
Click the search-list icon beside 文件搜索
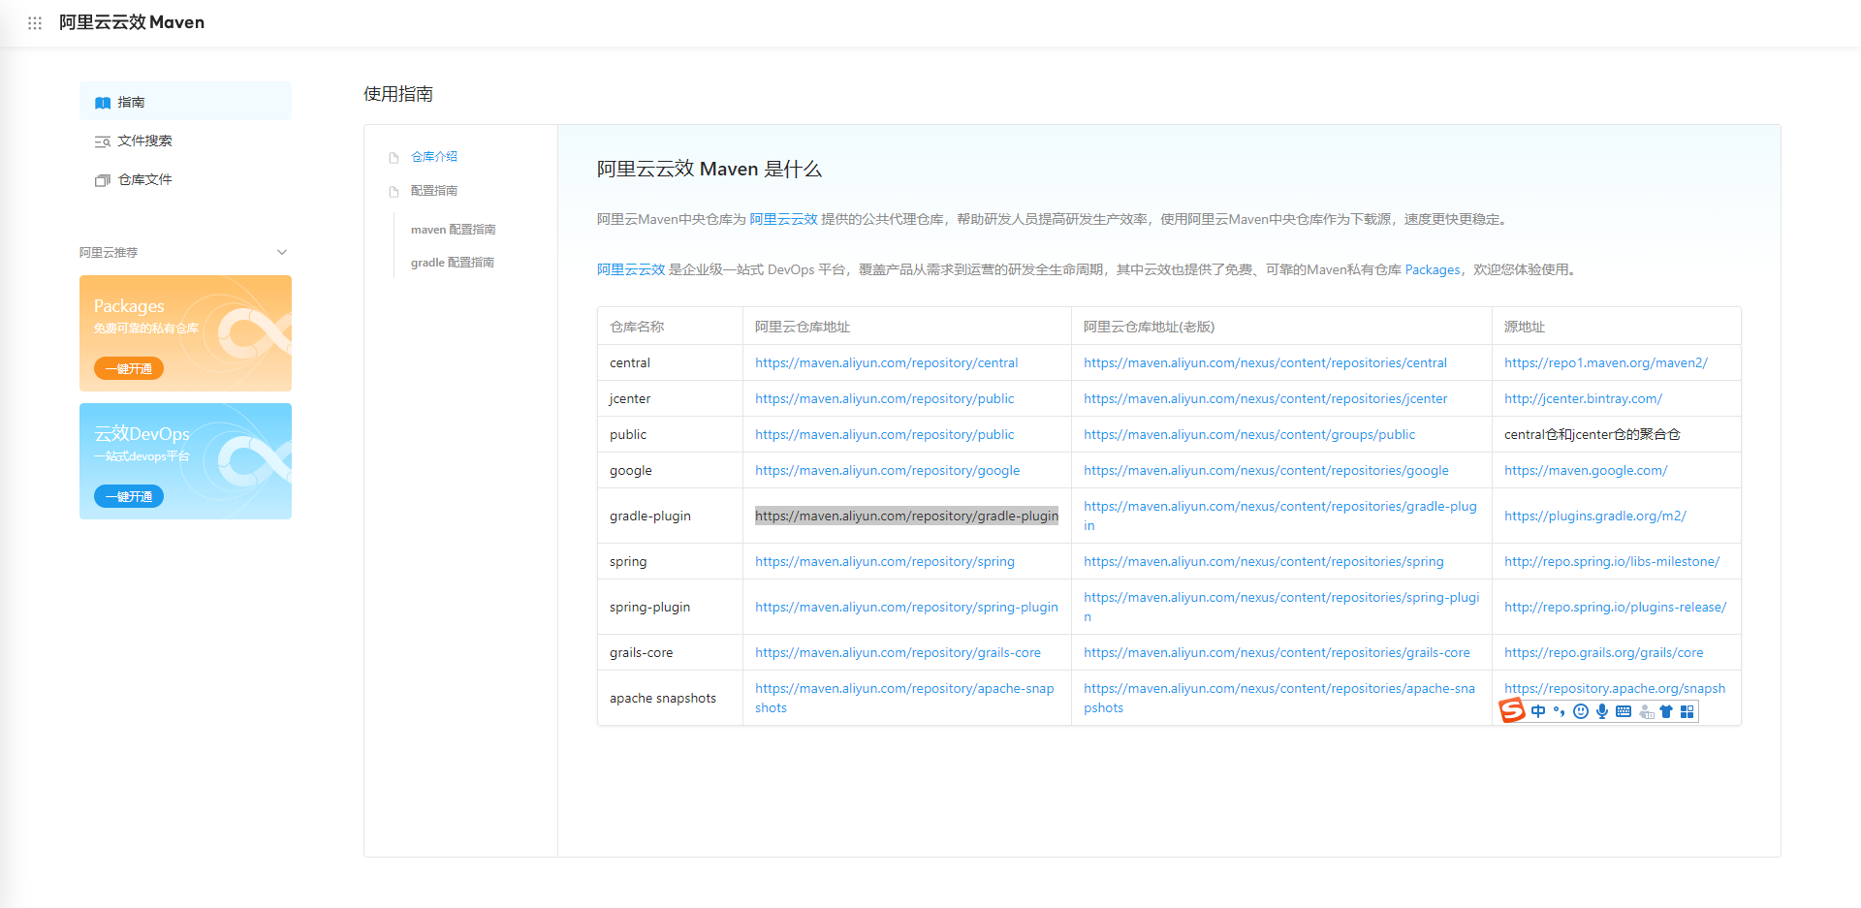click(103, 141)
